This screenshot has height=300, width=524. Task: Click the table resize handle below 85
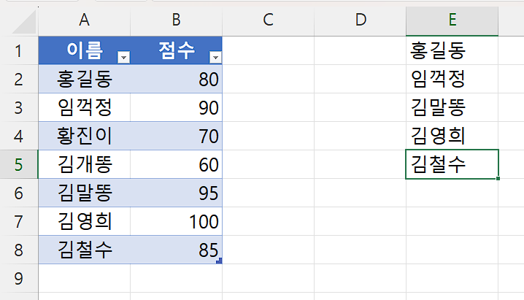(x=219, y=261)
